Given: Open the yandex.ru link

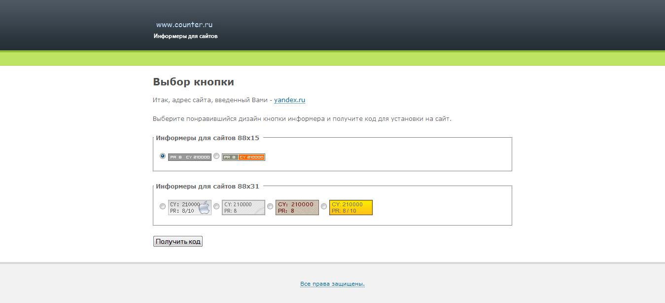Looking at the screenshot, I should click(x=290, y=100).
